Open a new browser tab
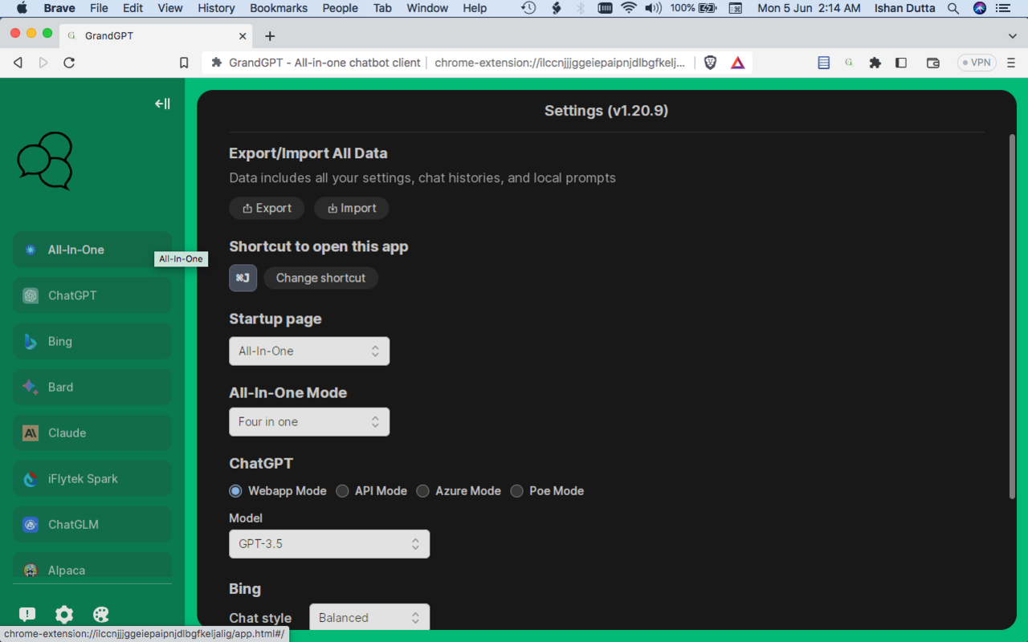Screen dimensions: 1028x642 click(270, 36)
